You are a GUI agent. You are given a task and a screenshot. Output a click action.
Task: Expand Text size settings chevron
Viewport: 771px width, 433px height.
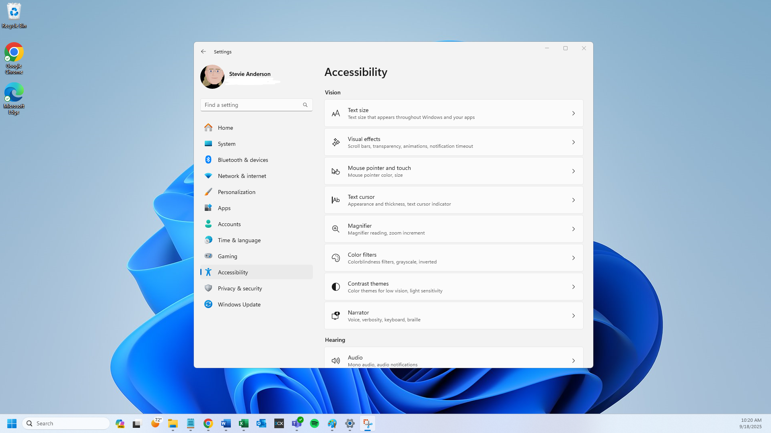coord(574,113)
